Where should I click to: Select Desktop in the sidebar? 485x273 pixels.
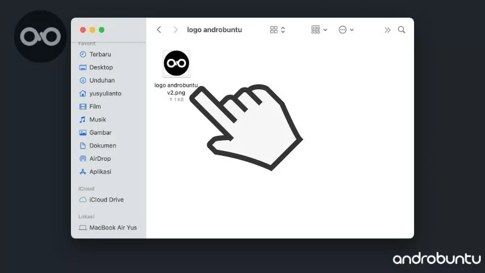101,67
